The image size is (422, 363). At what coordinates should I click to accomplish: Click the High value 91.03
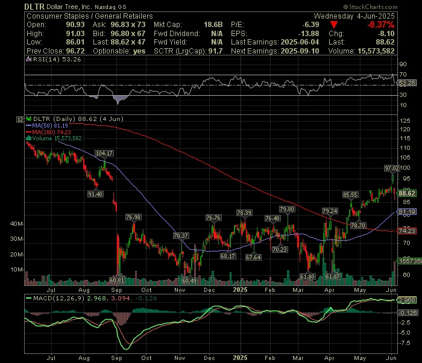coord(75,34)
